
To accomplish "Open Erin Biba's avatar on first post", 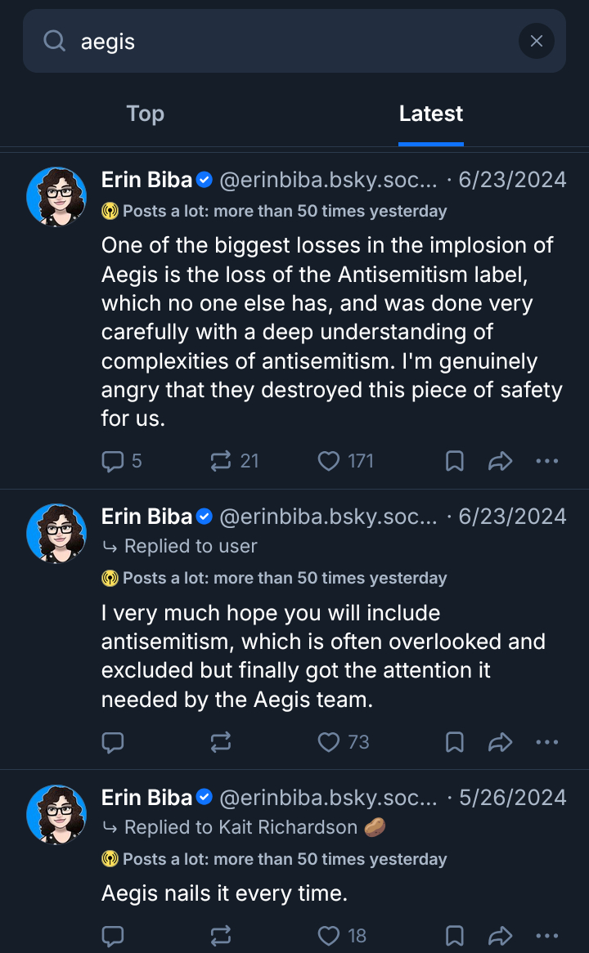I will [56, 197].
